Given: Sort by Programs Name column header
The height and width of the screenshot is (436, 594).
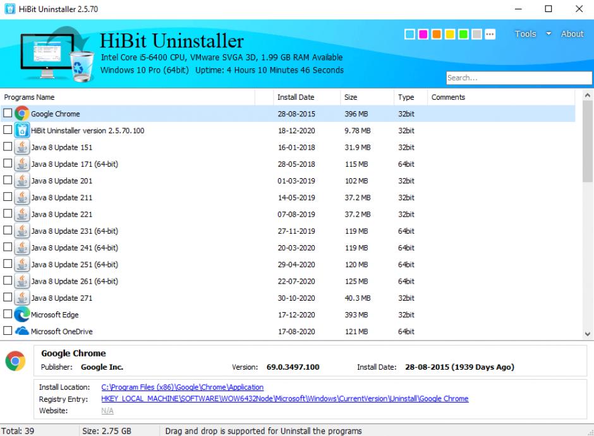Looking at the screenshot, I should click(128, 97).
